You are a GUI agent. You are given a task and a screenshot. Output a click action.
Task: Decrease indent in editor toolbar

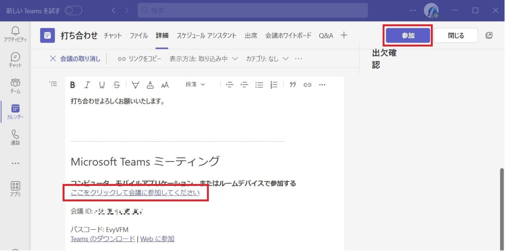click(229, 85)
